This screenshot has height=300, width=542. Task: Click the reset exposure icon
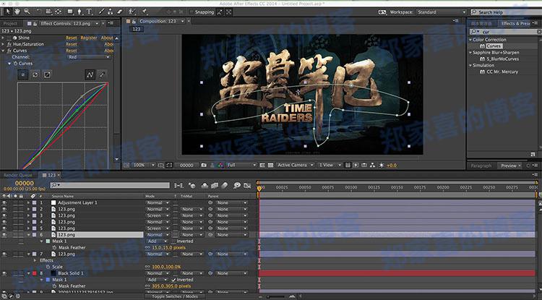[382, 166]
